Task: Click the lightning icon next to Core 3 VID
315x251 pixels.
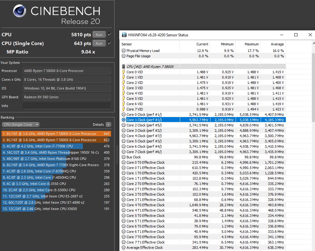Action: coord(124,88)
